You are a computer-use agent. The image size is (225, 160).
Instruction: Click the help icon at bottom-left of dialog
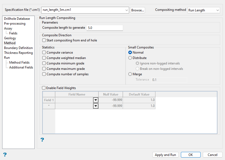pyautogui.click(x=5, y=155)
